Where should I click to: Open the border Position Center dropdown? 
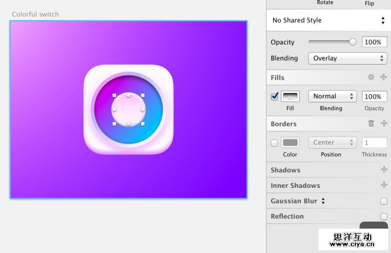pos(332,142)
